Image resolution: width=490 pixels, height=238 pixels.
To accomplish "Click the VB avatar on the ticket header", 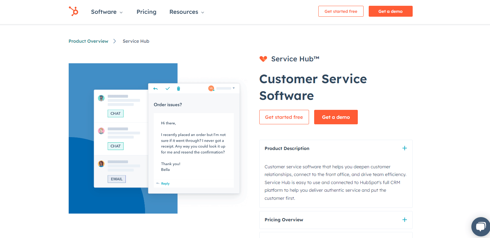I will (211, 88).
